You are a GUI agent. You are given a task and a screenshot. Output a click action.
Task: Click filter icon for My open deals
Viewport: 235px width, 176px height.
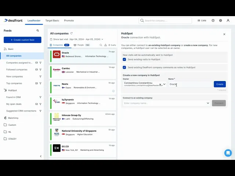click(40, 104)
